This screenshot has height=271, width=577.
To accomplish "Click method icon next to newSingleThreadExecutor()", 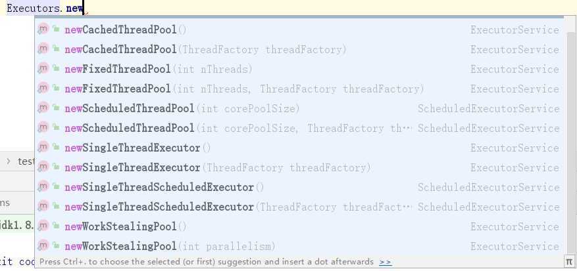I will 43,147.
